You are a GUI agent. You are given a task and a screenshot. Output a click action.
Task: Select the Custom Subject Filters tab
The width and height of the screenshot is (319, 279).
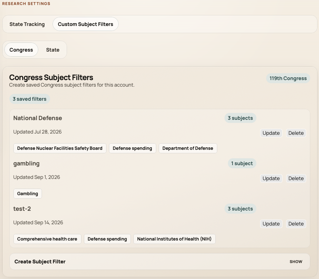[x=85, y=24]
